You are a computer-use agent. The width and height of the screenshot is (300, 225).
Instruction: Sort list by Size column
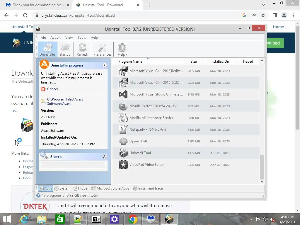pos(193,62)
